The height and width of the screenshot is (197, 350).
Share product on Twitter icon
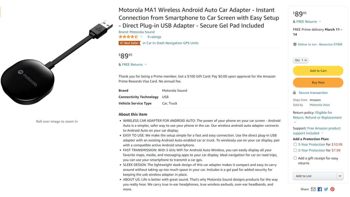pos(326,189)
